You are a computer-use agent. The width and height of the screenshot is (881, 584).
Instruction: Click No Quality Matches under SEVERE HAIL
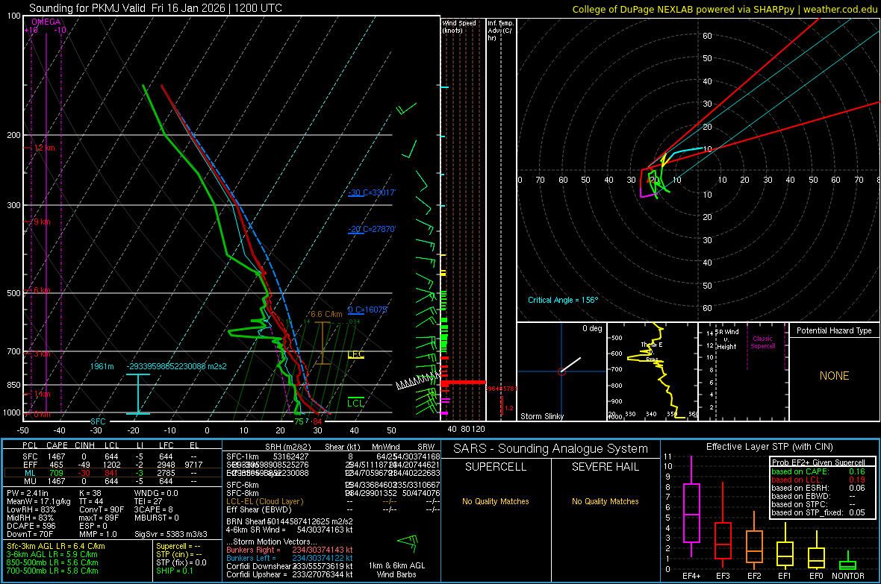pyautogui.click(x=605, y=501)
